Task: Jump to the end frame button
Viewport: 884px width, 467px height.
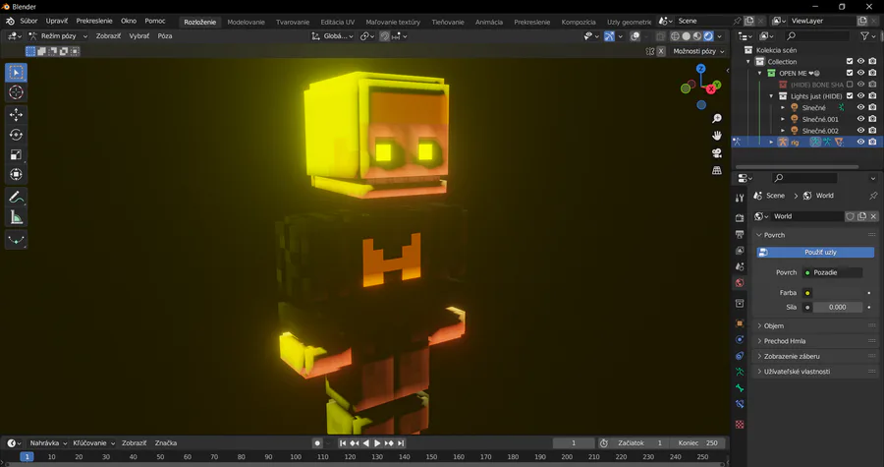Action: (401, 443)
